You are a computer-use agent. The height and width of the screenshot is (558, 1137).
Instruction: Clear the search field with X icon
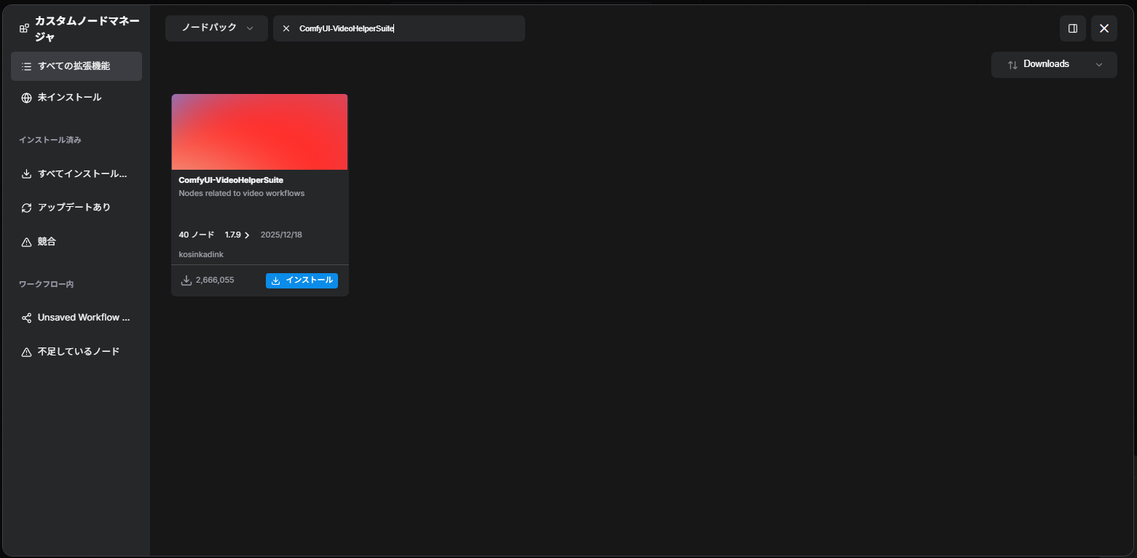click(x=286, y=28)
